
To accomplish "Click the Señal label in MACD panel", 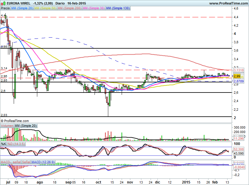I will pos(26,162).
